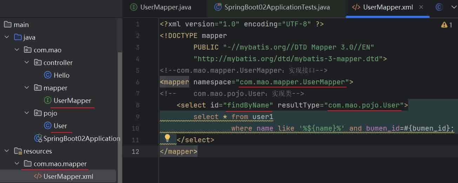Click the XML file icon for UserMapper.xml in tree
The height and width of the screenshot is (183, 458).
[x=38, y=176]
